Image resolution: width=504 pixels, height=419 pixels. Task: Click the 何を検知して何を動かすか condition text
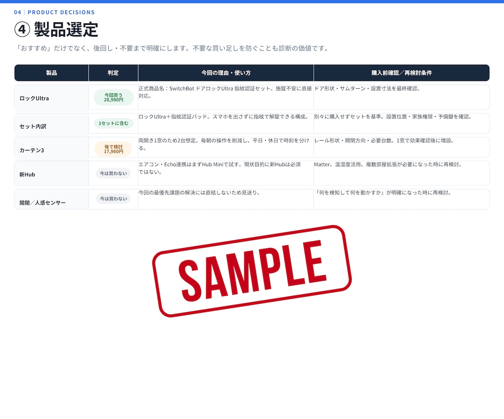click(x=383, y=193)
